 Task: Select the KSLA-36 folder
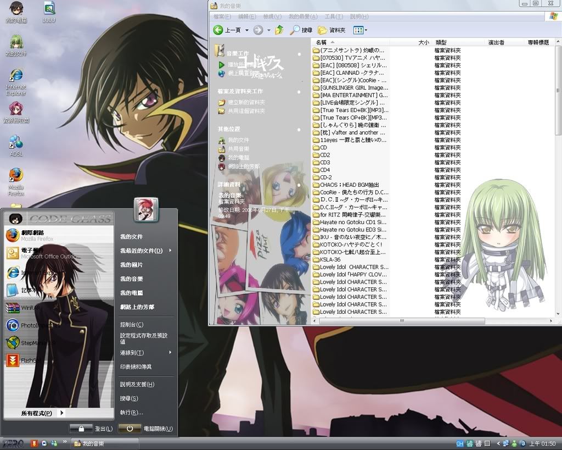327,259
